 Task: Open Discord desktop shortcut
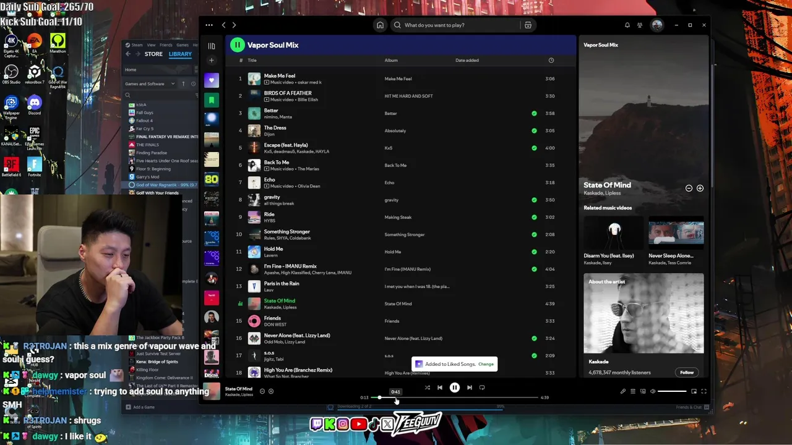(x=34, y=104)
